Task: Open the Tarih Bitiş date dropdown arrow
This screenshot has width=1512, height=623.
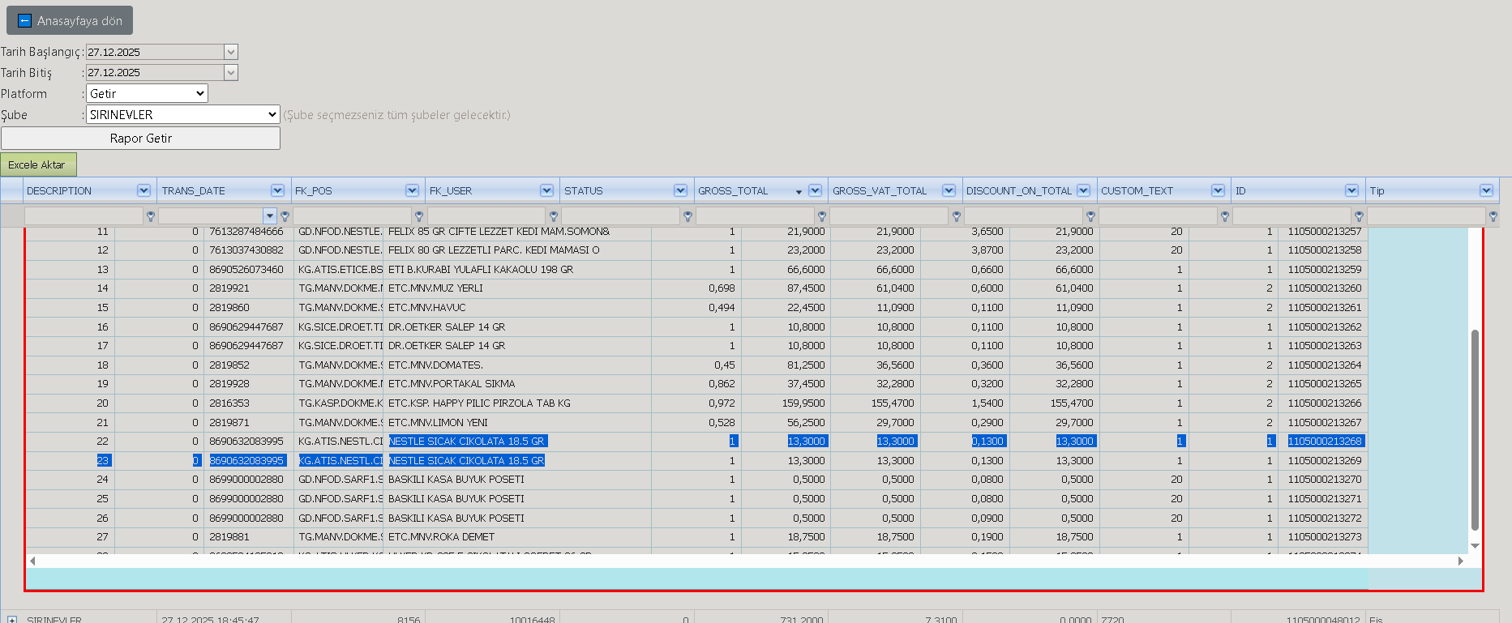Action: tap(231, 73)
